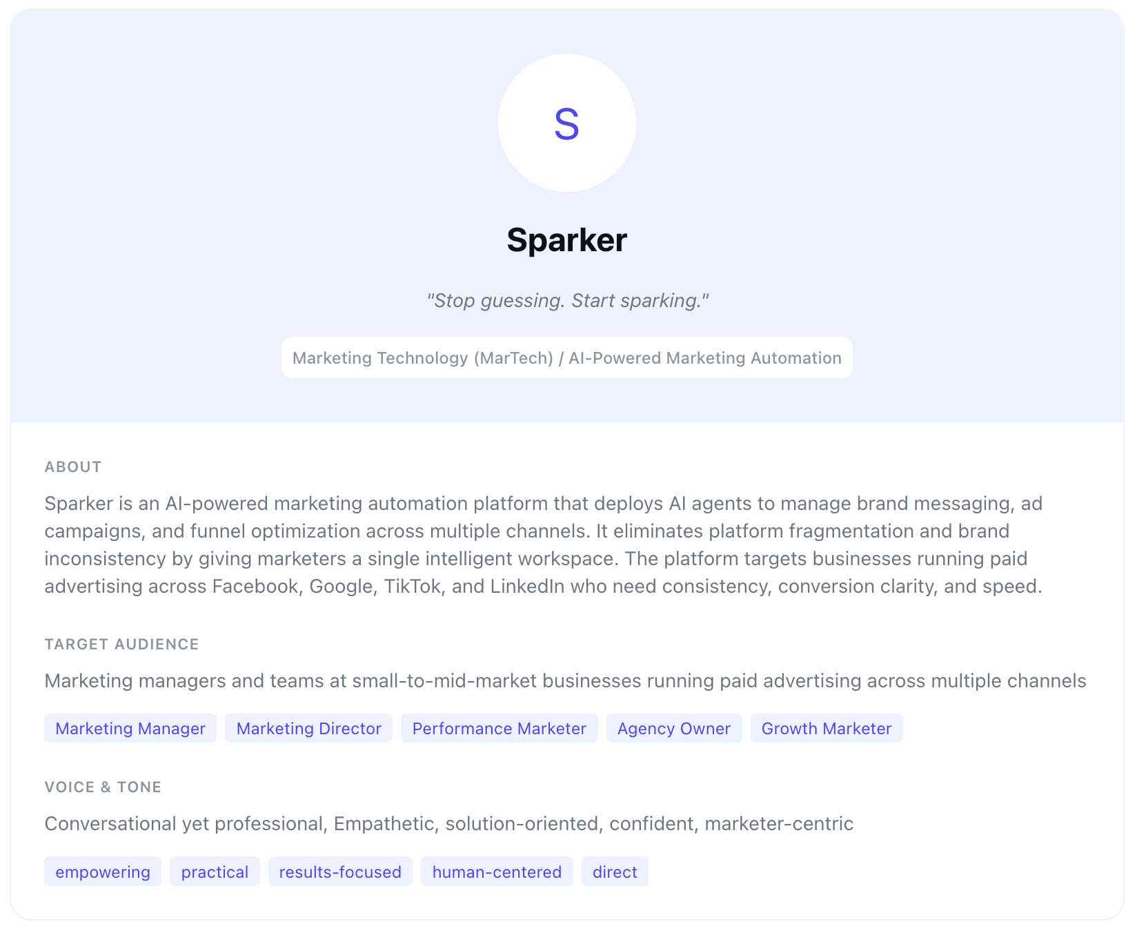Click the Sparker avatar with letter S
The height and width of the screenshot is (933, 1137).
[566, 123]
